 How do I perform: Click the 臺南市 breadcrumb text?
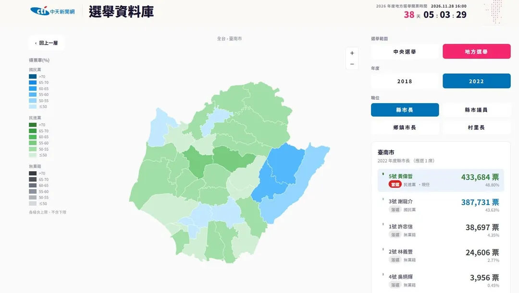click(235, 39)
